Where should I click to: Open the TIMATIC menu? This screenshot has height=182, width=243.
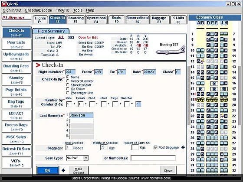(62, 10)
